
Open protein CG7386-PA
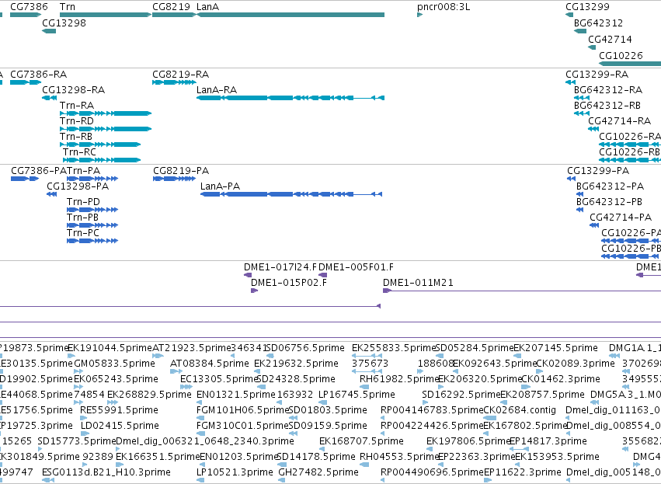click(x=25, y=179)
